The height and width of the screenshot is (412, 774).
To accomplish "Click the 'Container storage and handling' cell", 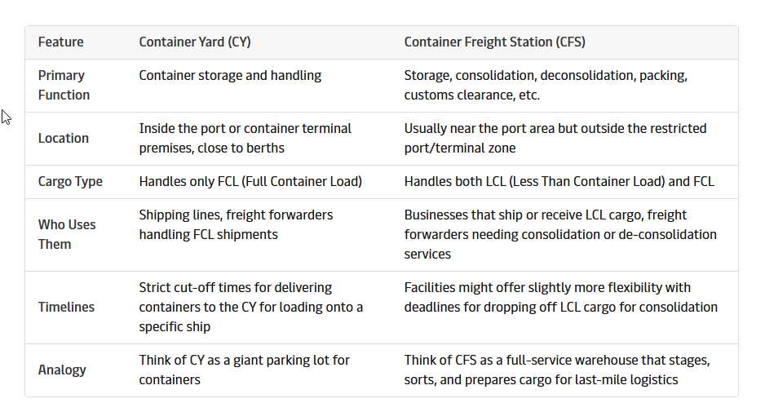I will tap(230, 75).
